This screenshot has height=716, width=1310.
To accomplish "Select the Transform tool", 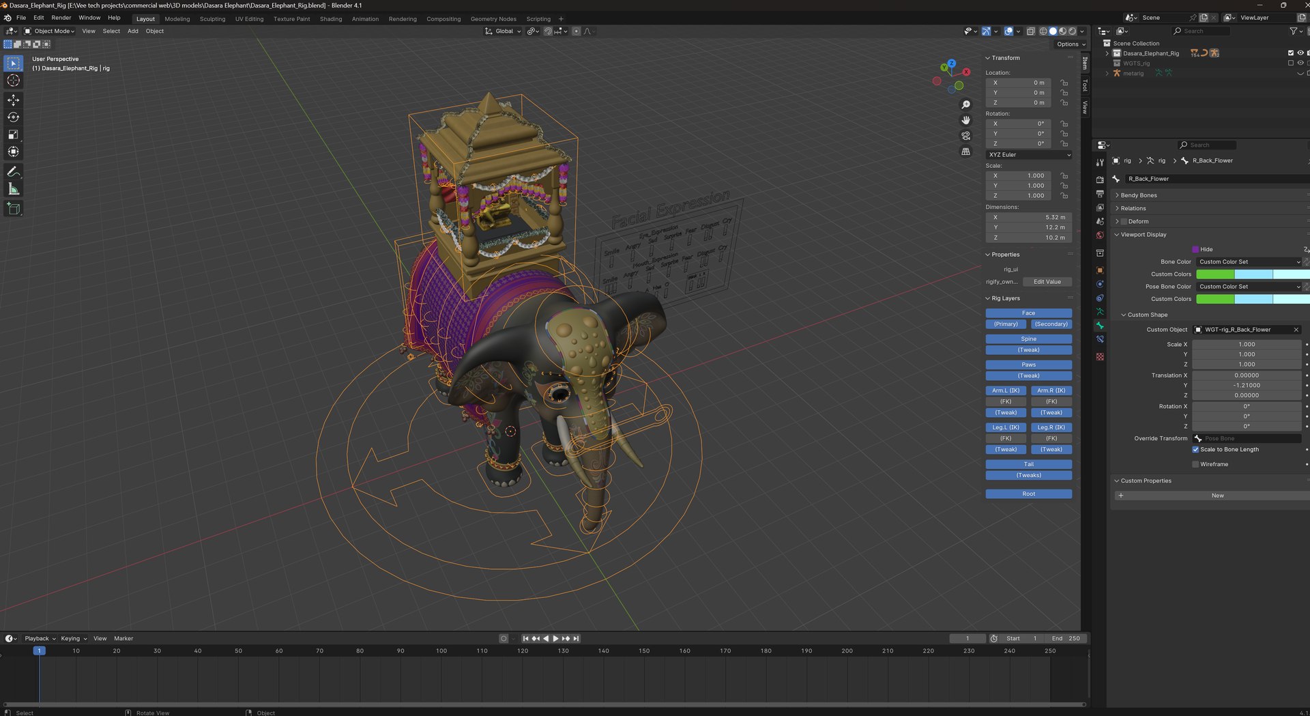I will pyautogui.click(x=13, y=152).
